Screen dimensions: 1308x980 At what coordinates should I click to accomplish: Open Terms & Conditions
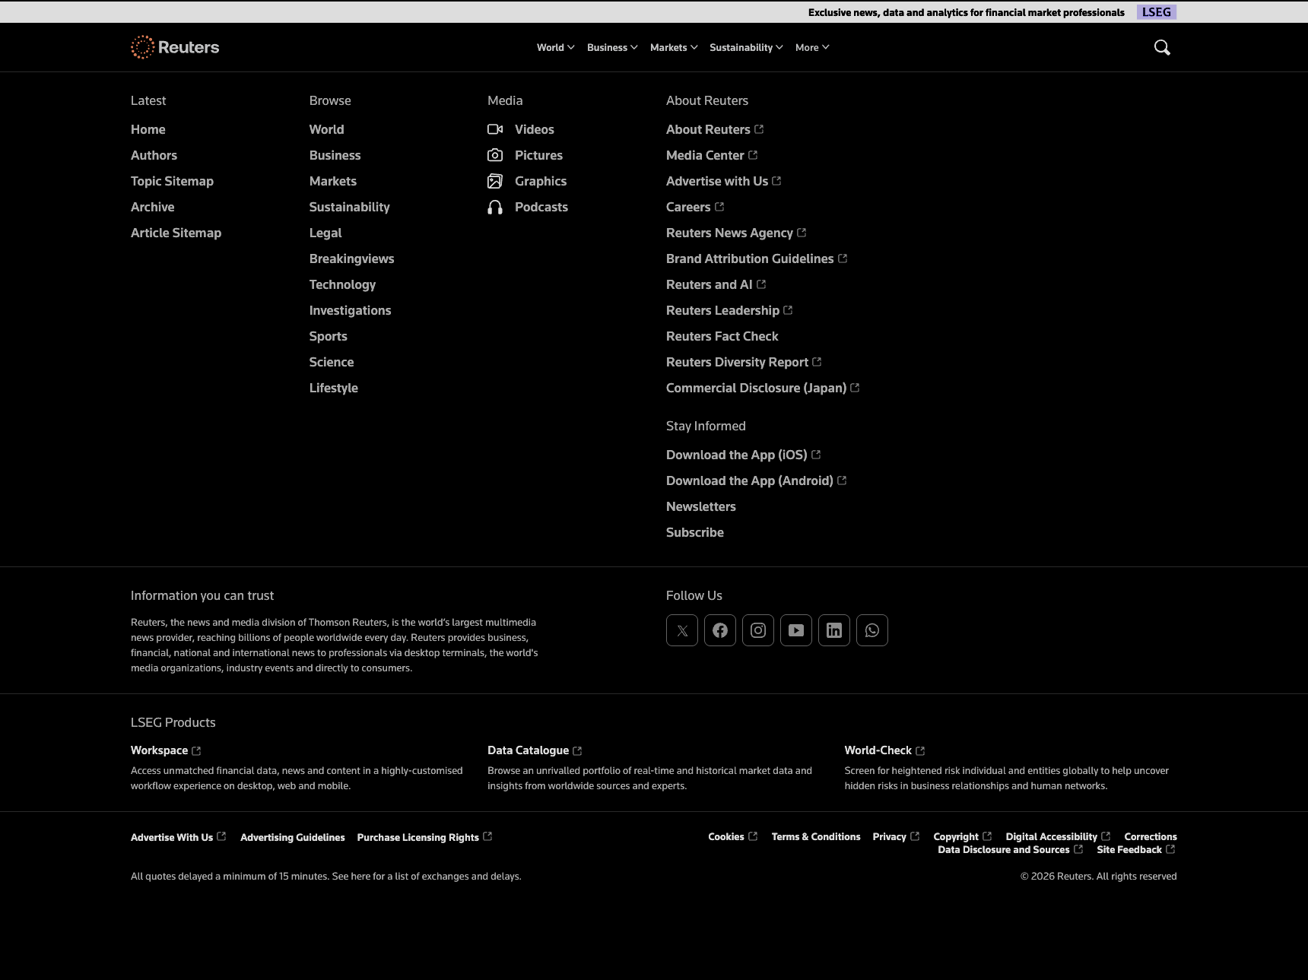tap(816, 836)
